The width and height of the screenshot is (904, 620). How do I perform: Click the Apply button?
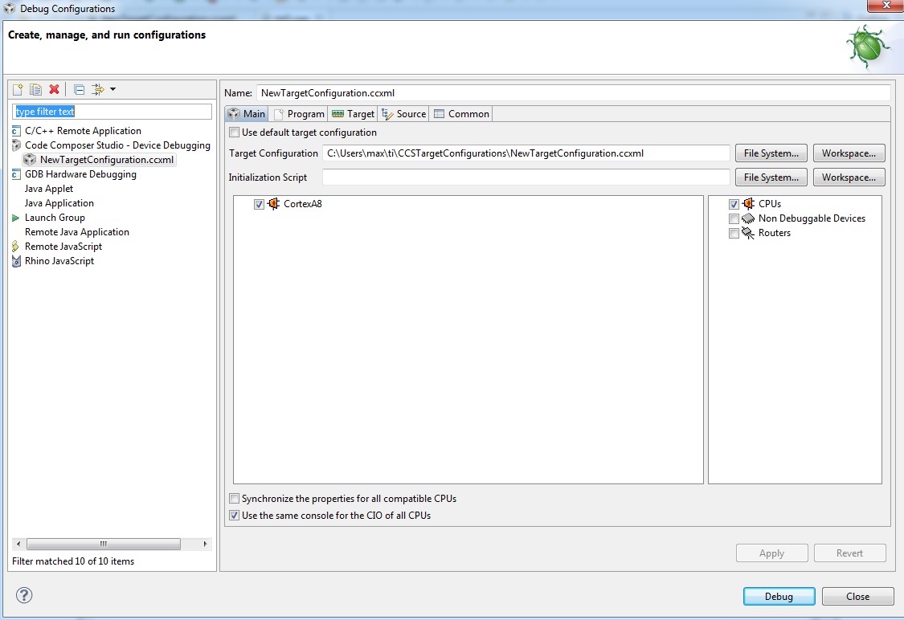[x=771, y=553]
